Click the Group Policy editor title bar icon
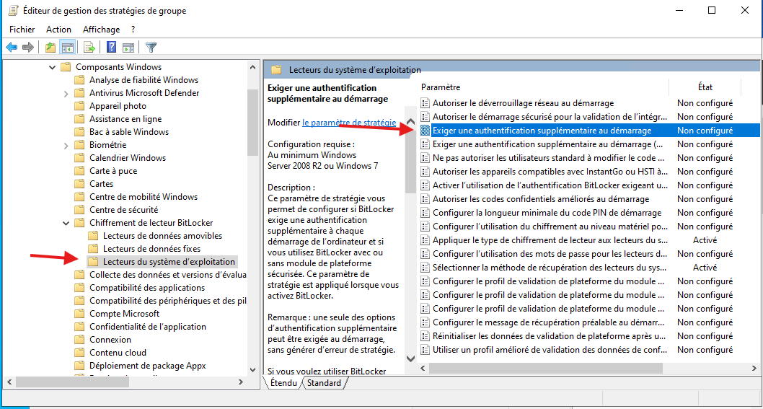 13,10
